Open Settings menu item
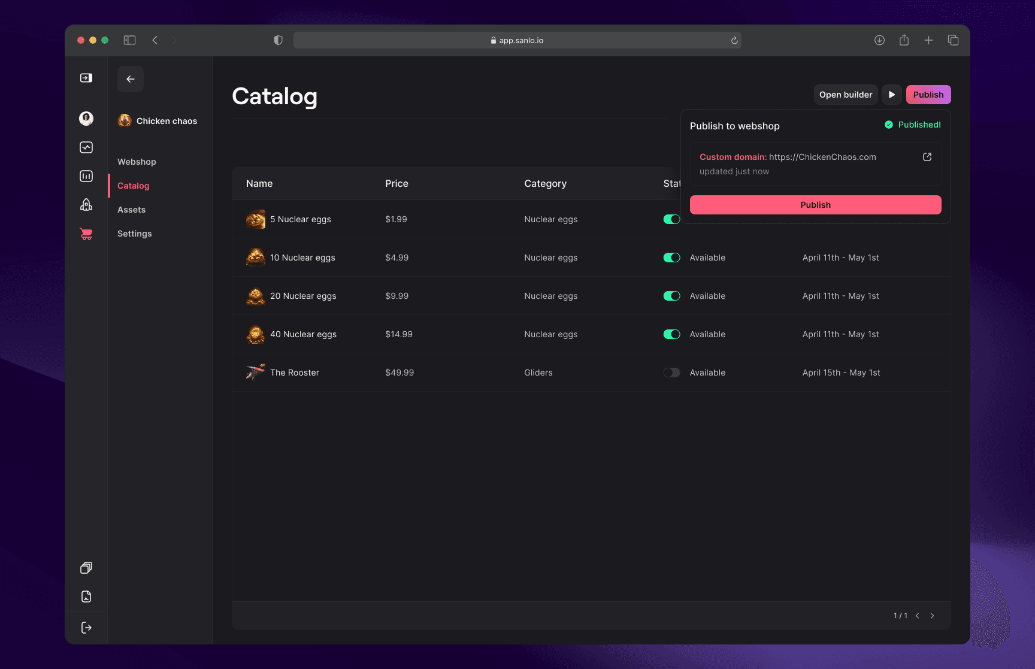The width and height of the screenshot is (1035, 669). tap(135, 234)
